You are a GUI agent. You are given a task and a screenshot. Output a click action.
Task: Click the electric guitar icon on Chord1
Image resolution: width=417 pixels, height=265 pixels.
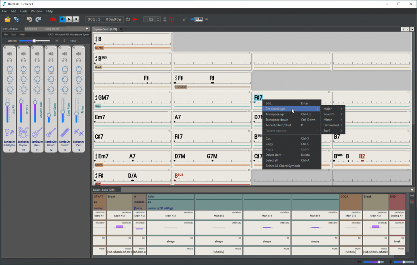pos(51,132)
